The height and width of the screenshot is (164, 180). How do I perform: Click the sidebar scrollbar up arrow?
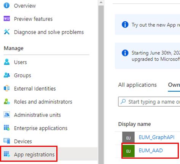tap(101, 2)
